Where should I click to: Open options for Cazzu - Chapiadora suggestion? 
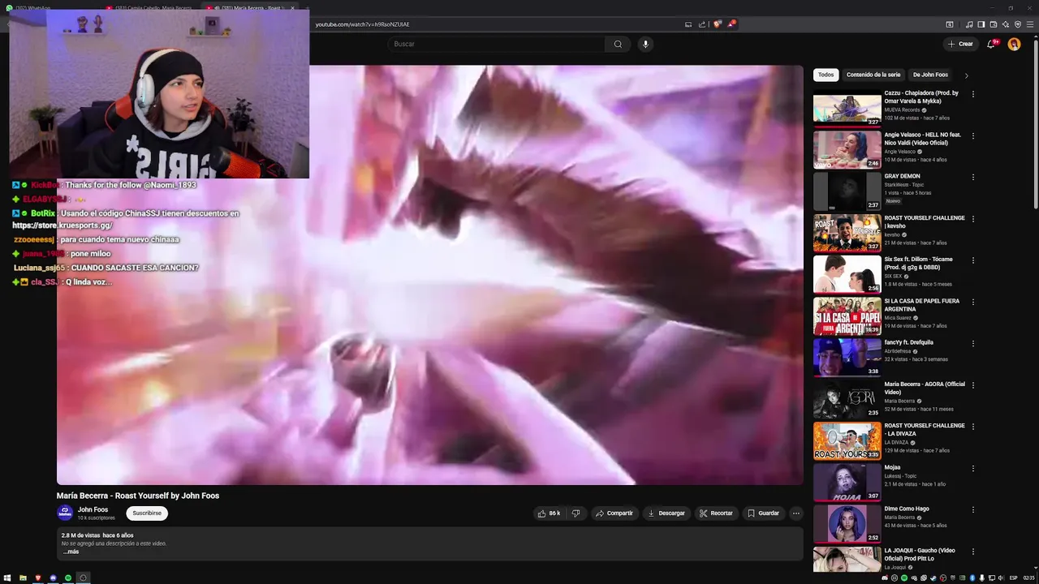click(x=972, y=94)
